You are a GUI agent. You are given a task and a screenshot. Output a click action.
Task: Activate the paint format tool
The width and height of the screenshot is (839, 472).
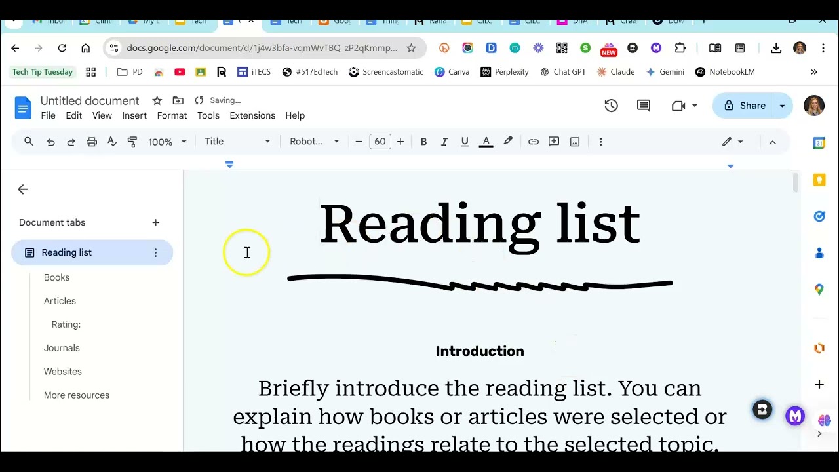(132, 142)
